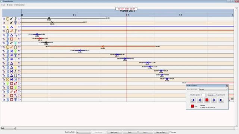
Task: Click the greyed-out Date Entry button
Action: pos(99,132)
